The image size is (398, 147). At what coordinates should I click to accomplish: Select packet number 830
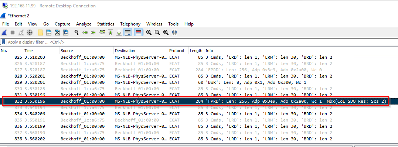199,89
